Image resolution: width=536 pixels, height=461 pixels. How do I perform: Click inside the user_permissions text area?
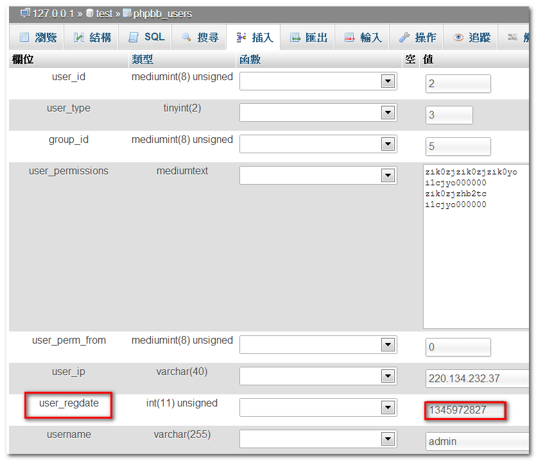[x=476, y=256]
